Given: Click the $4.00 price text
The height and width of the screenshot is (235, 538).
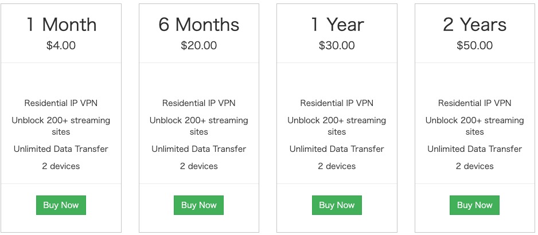Looking at the screenshot, I should tap(61, 45).
